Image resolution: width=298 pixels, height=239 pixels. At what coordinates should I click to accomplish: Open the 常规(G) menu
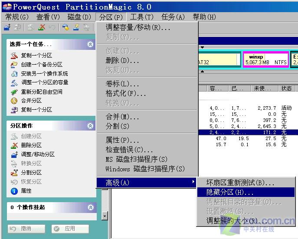click(17, 17)
